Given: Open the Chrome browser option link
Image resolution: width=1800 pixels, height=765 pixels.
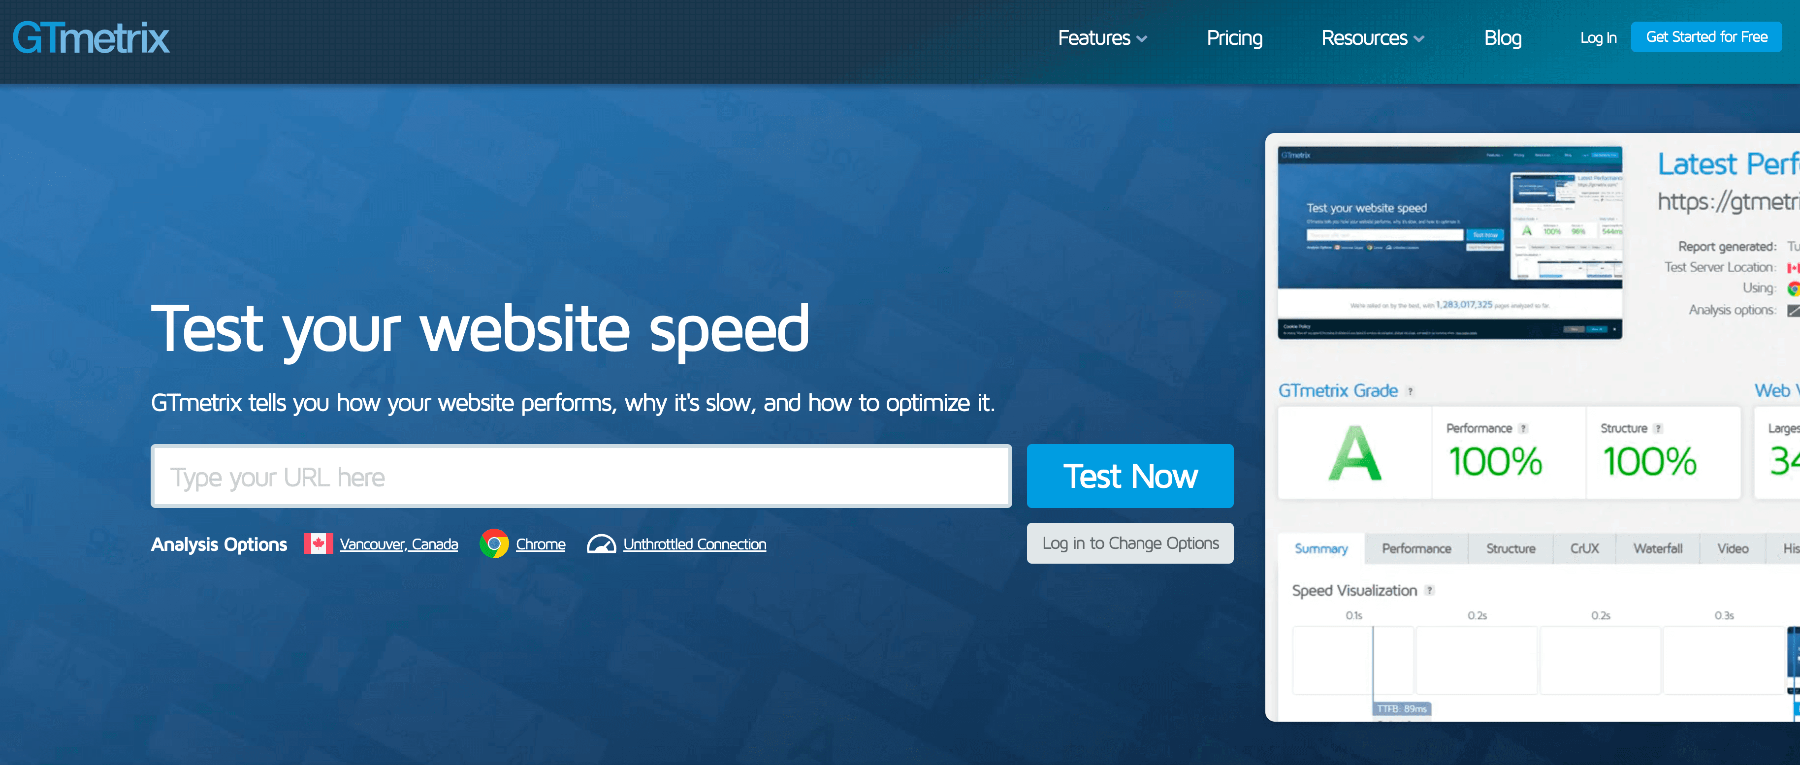Looking at the screenshot, I should coord(540,544).
